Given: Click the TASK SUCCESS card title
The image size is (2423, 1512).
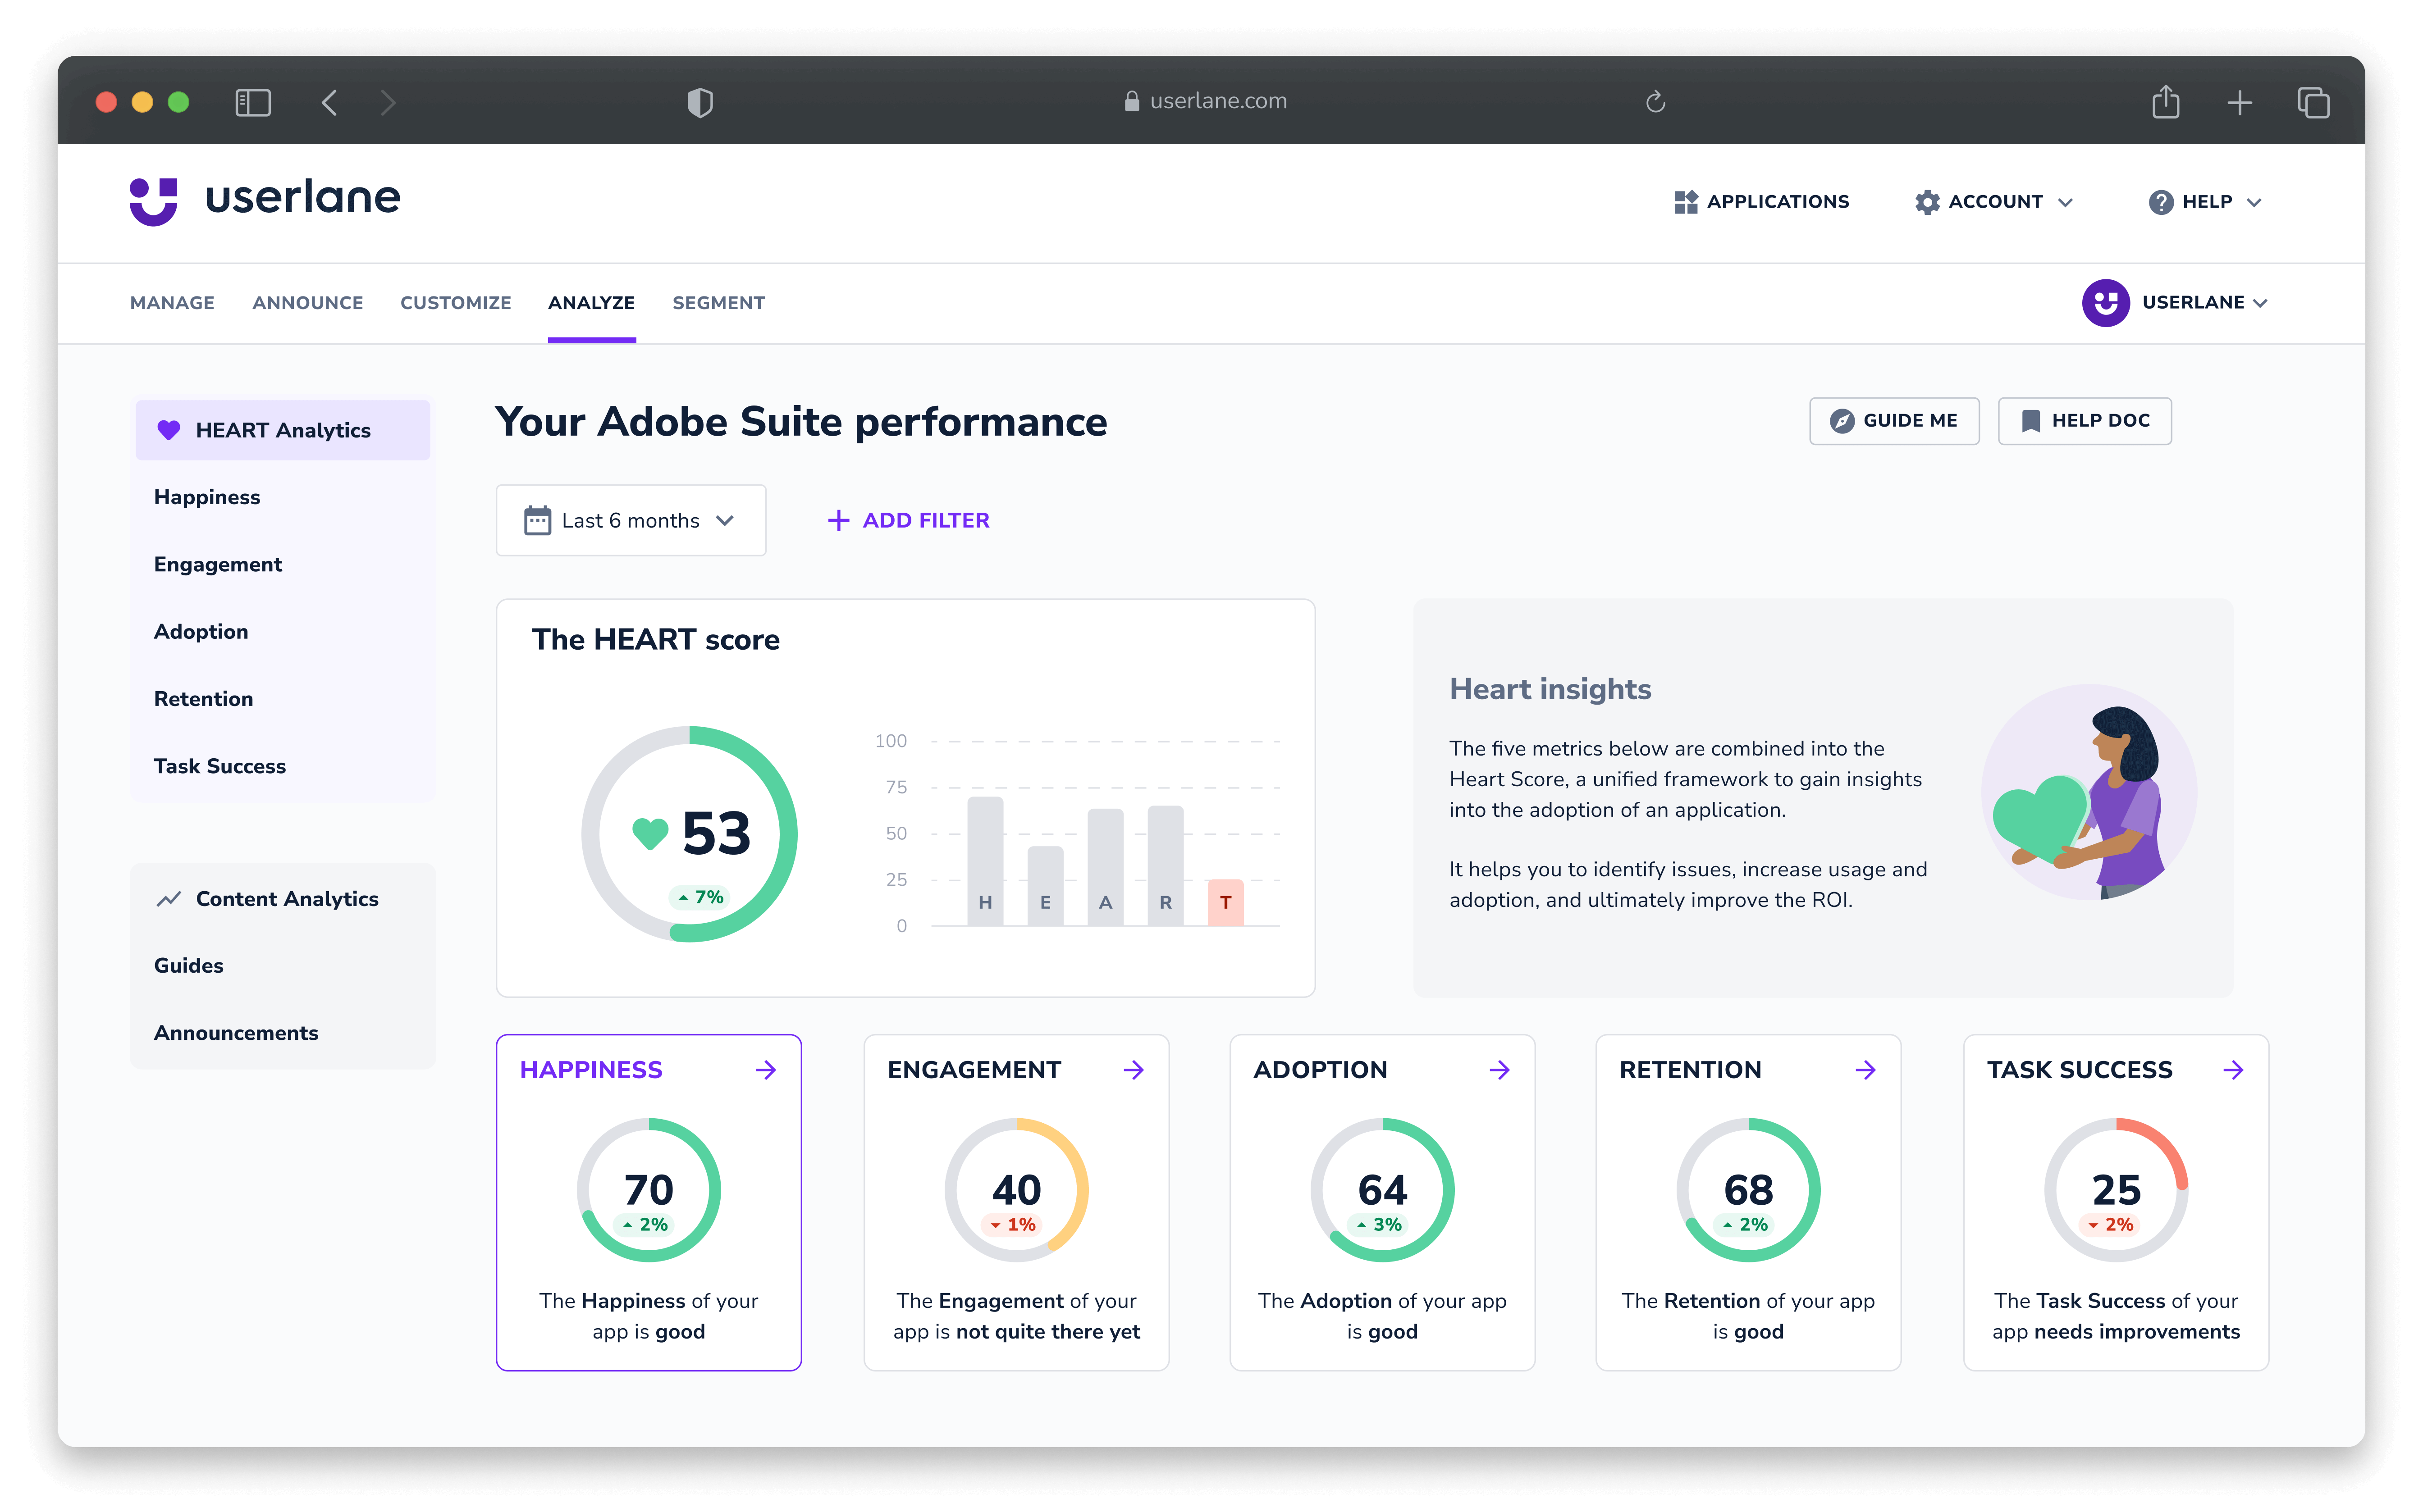Looking at the screenshot, I should pos(2080,1070).
